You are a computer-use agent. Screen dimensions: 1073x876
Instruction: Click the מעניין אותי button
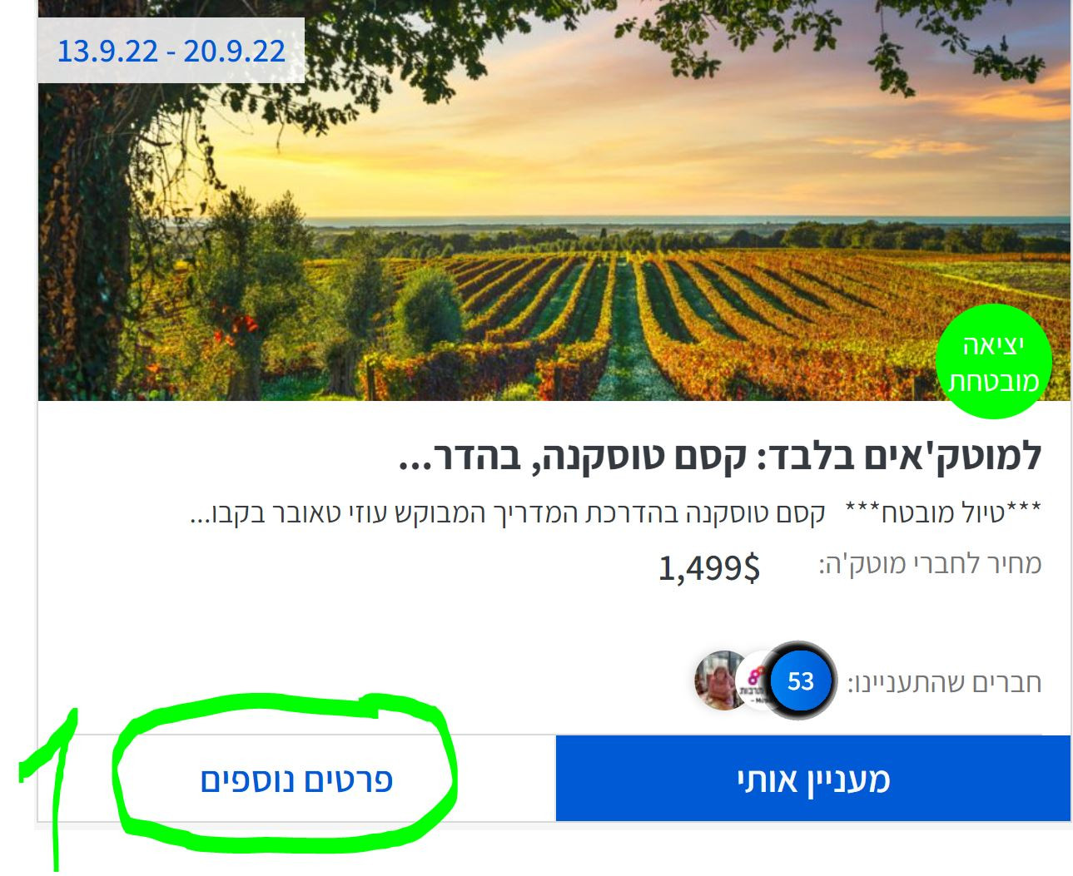coord(813,779)
